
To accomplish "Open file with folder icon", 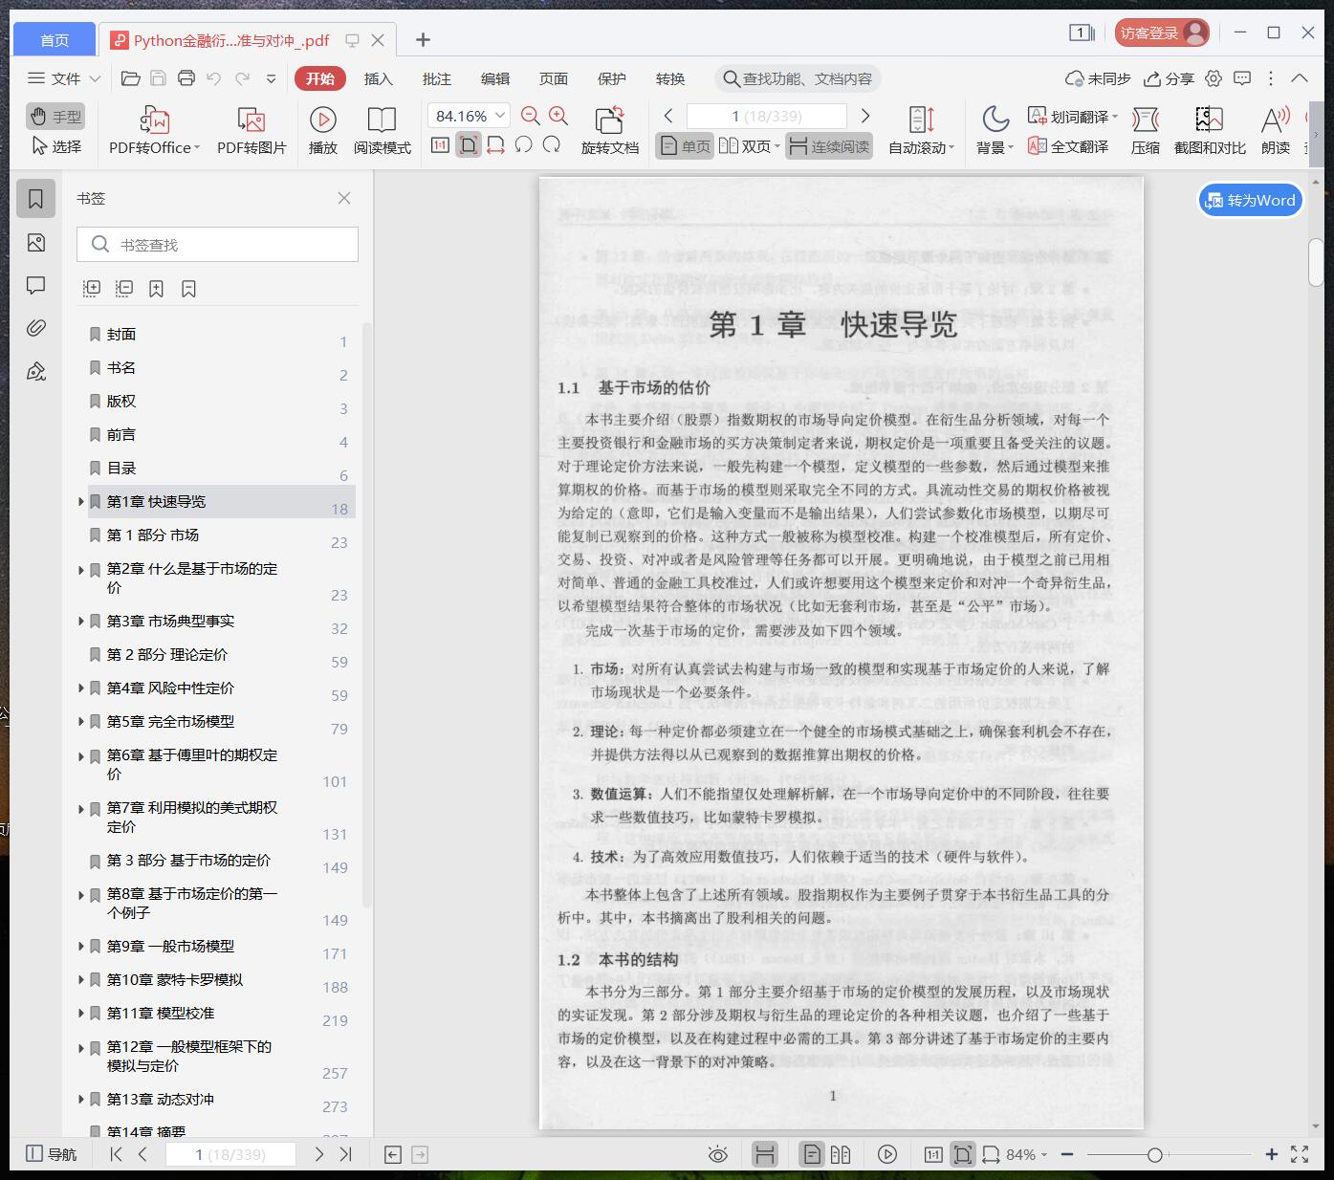I will tap(131, 78).
